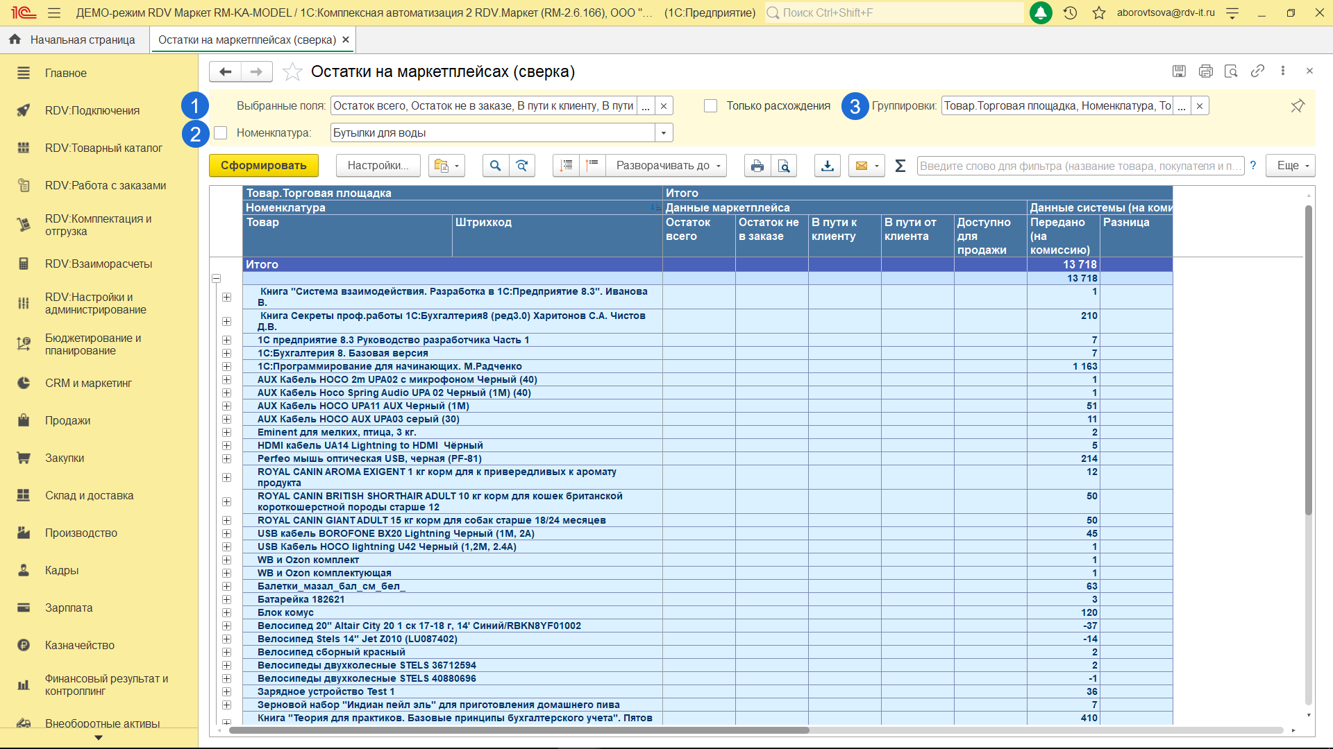
Task: Expand the Блок комус row
Action: point(226,613)
